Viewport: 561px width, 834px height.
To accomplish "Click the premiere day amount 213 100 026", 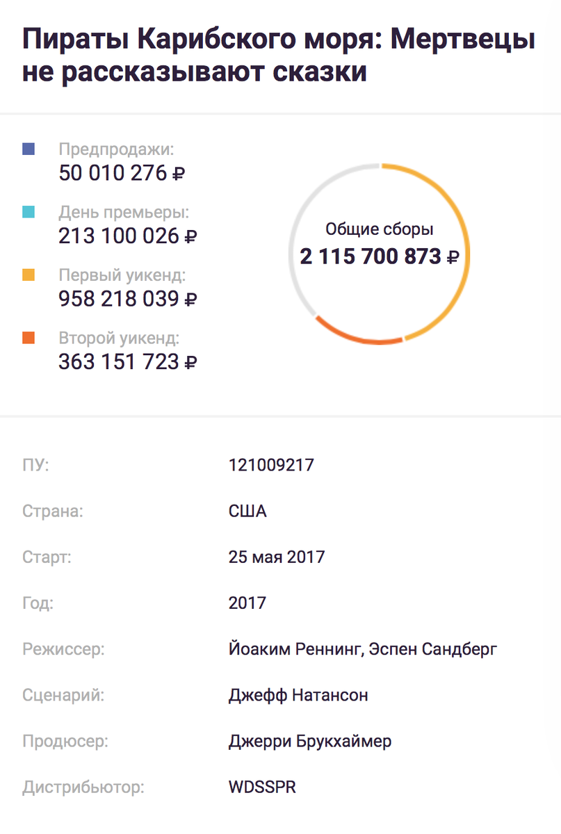I will 128,236.
